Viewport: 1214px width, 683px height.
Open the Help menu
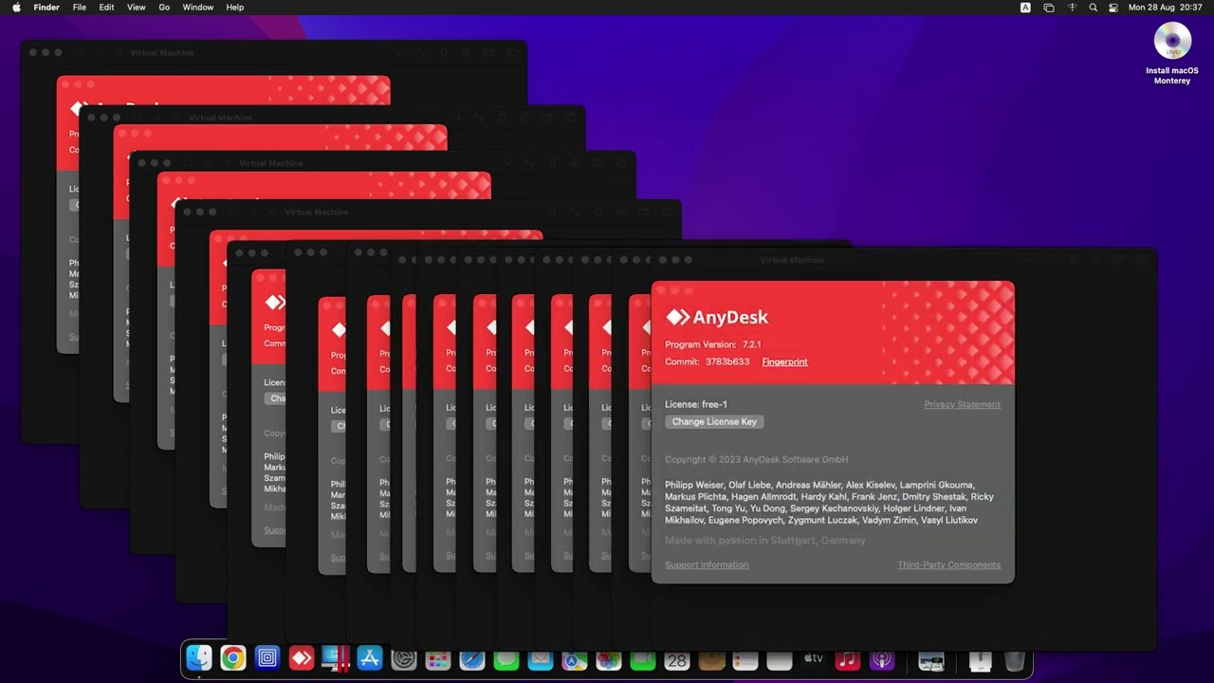click(x=235, y=8)
